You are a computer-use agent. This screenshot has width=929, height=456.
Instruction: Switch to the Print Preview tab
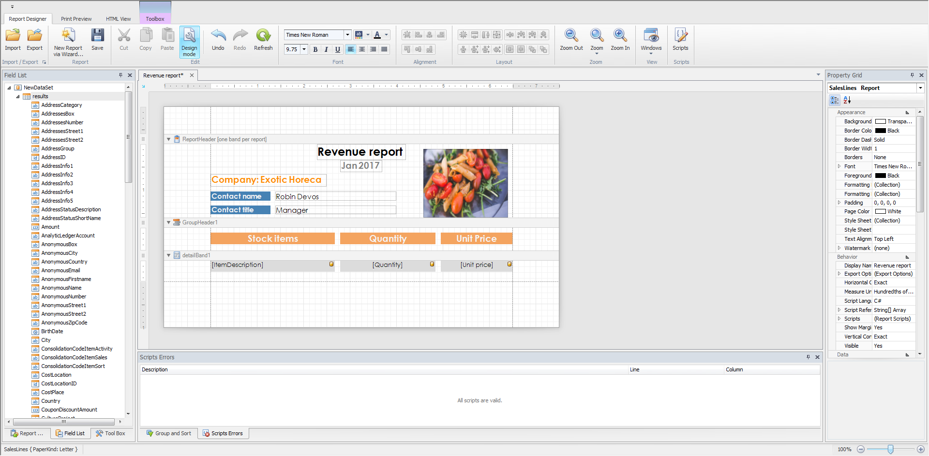76,19
